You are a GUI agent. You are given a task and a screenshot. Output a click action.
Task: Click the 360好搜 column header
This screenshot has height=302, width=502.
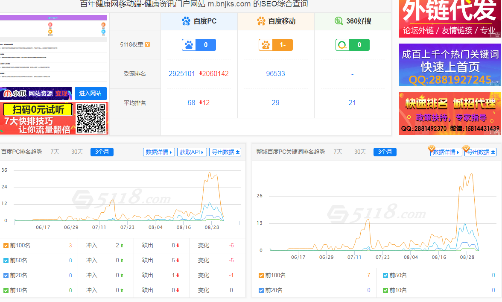(x=353, y=21)
